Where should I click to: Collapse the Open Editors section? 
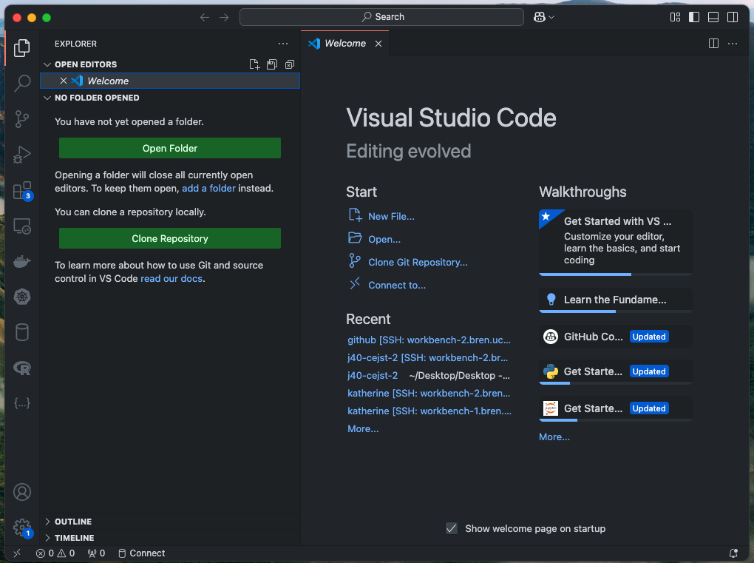(47, 64)
